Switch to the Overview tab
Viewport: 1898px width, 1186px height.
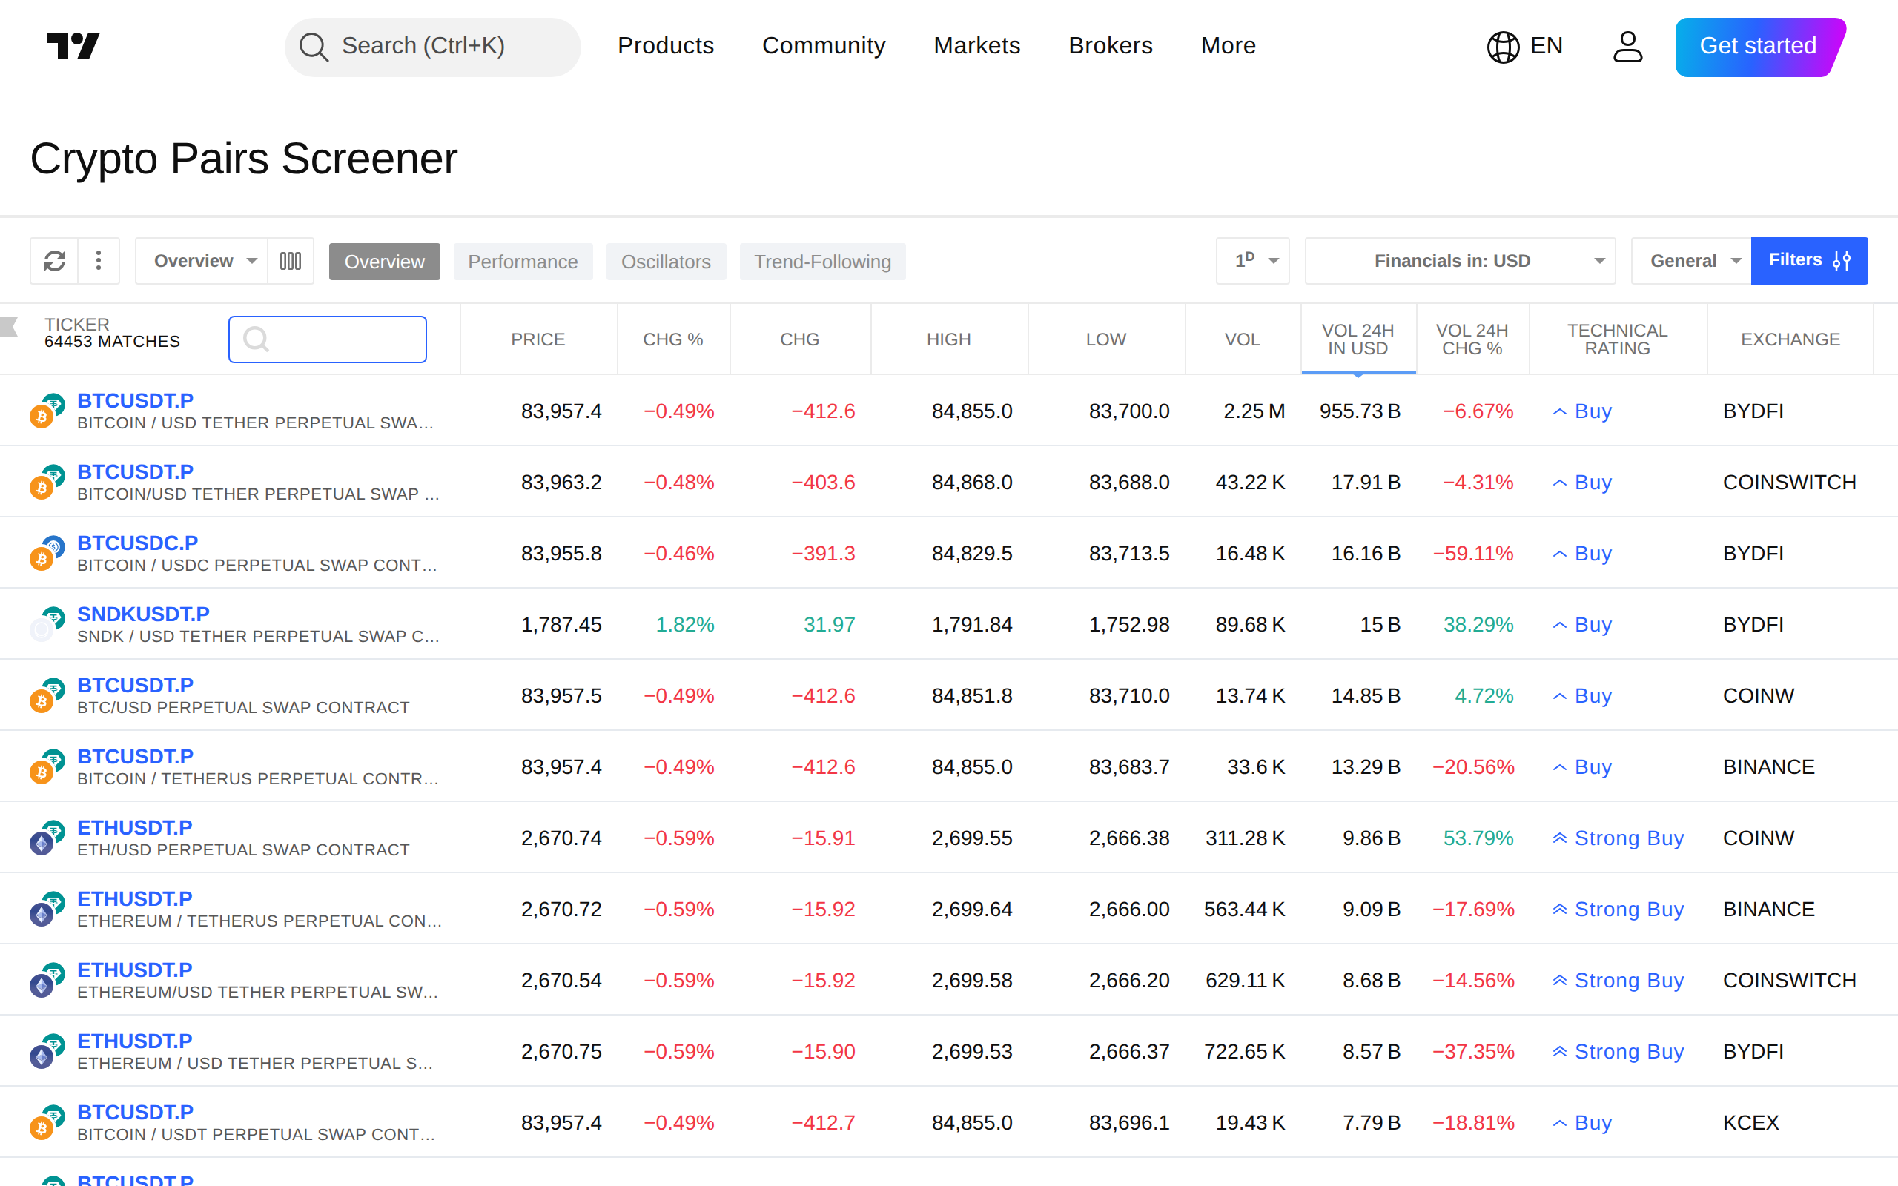click(384, 261)
